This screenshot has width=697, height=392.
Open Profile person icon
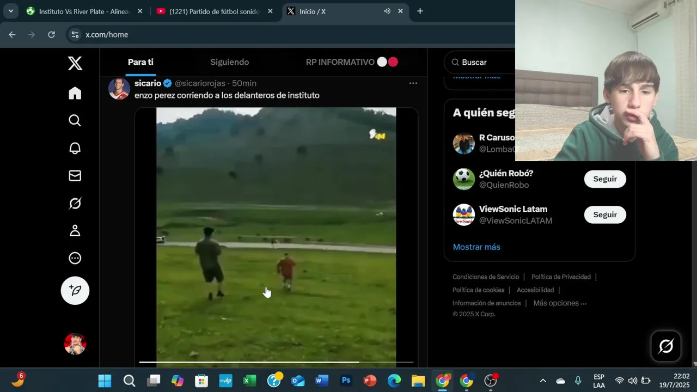point(75,231)
